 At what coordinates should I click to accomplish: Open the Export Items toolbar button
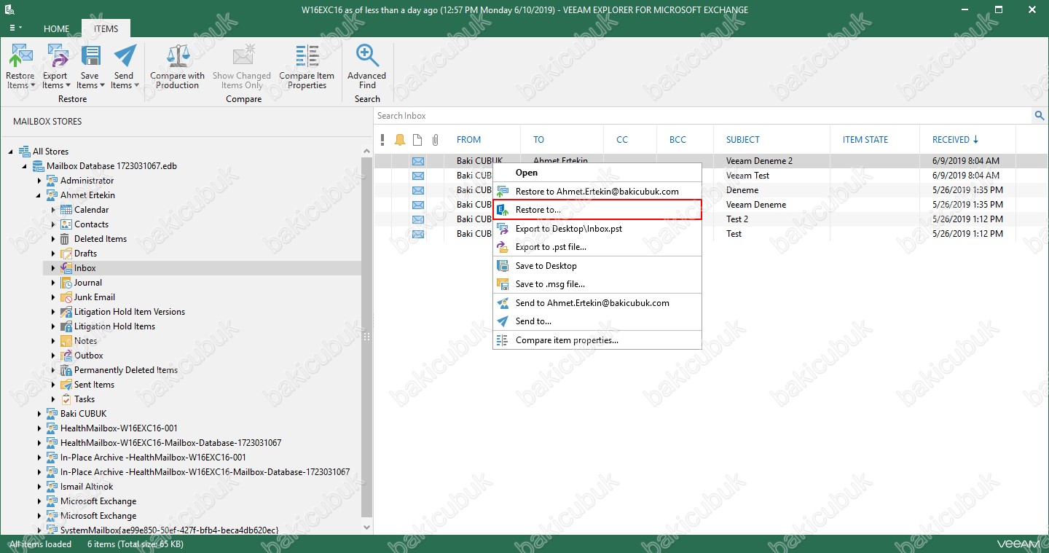tap(55, 66)
